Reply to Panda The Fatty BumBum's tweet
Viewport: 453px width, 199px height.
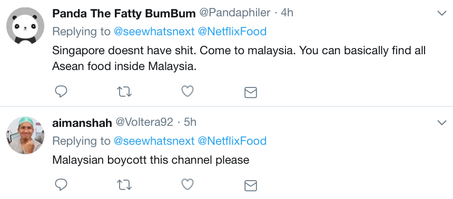click(x=61, y=92)
